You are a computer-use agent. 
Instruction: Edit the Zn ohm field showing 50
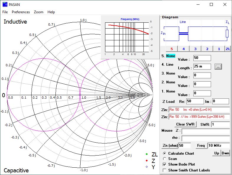coord(185,146)
